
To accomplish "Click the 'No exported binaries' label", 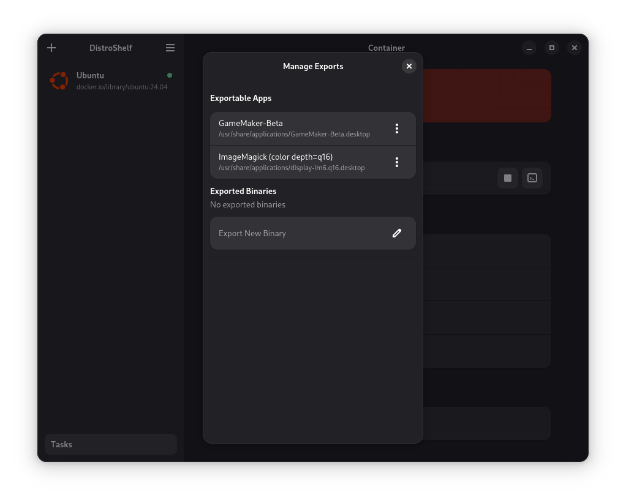I will [x=247, y=204].
